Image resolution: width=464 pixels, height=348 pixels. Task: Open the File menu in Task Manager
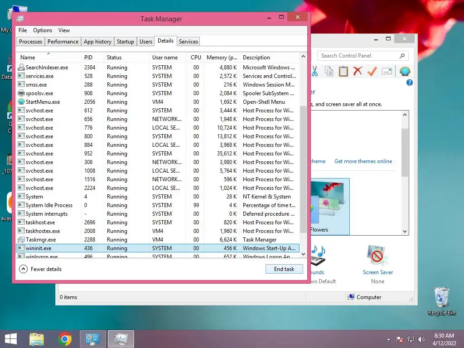click(23, 30)
